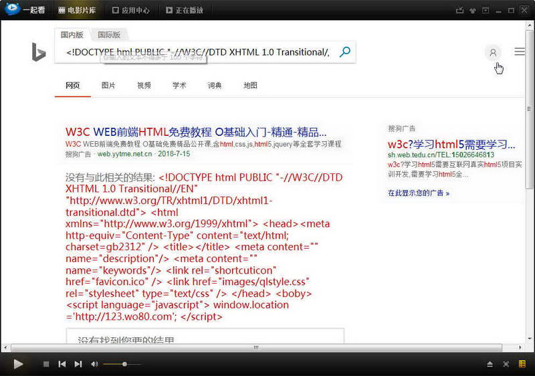Screen dimensions: 535x376
Task: Click the mini-mode window icon in title bar
Action: pos(486,11)
